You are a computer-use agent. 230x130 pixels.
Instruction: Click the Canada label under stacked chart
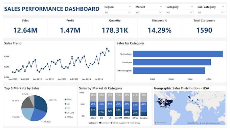[x=144, y=118]
